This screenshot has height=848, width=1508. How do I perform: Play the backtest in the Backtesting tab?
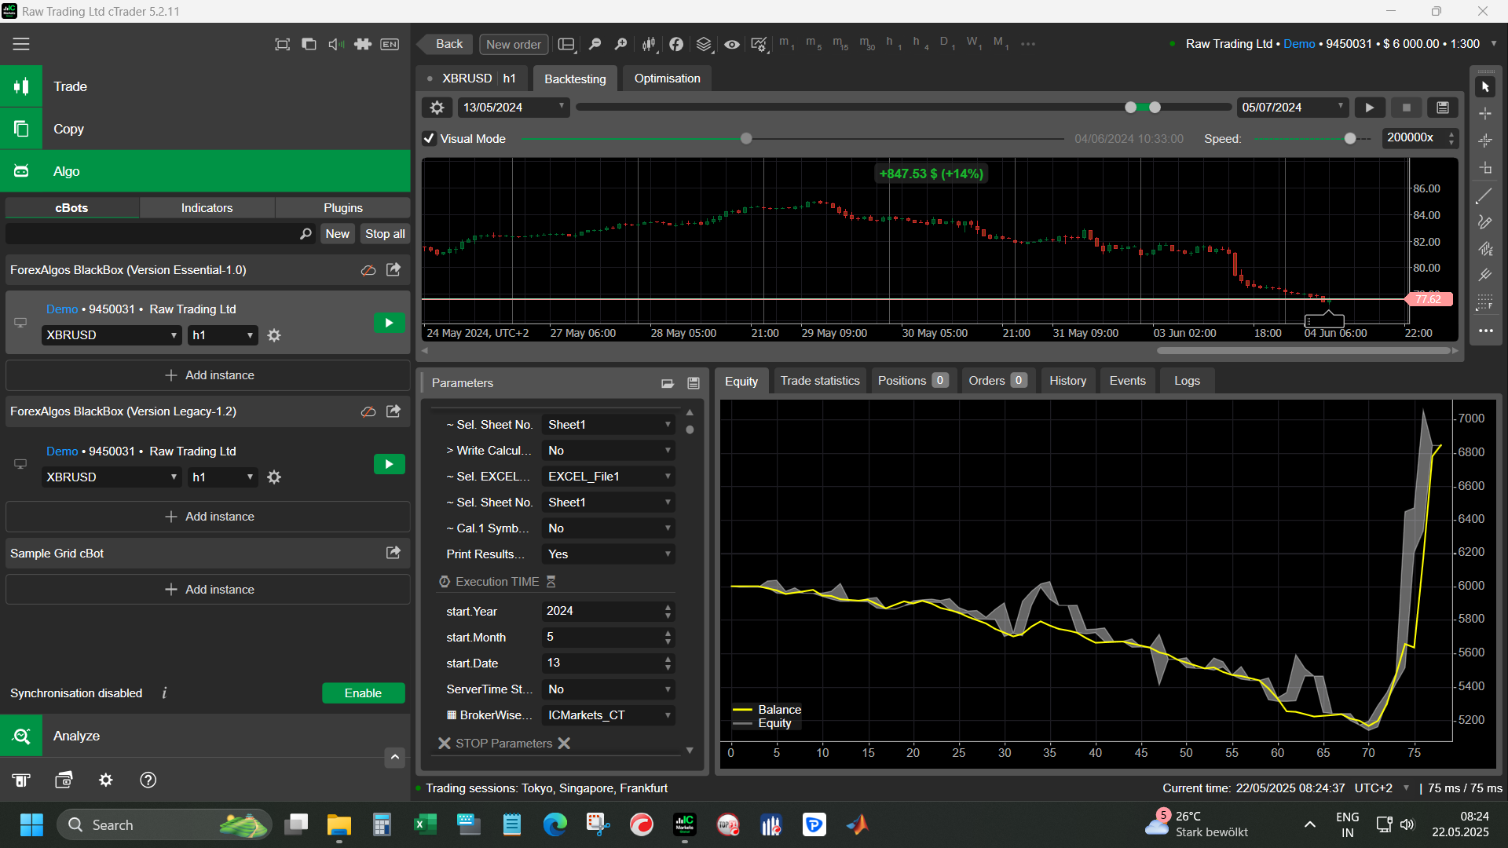tap(1369, 108)
